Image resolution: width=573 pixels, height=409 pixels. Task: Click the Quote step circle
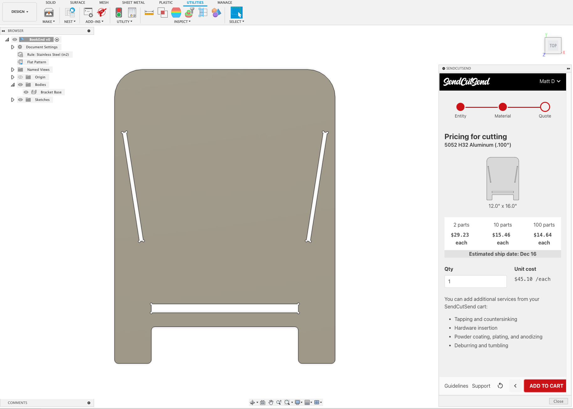[545, 107]
